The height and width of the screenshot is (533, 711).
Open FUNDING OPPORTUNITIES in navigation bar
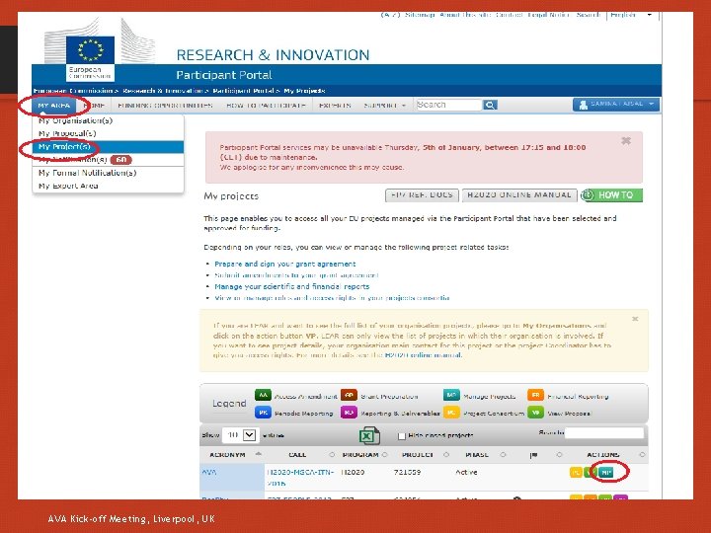pos(165,106)
